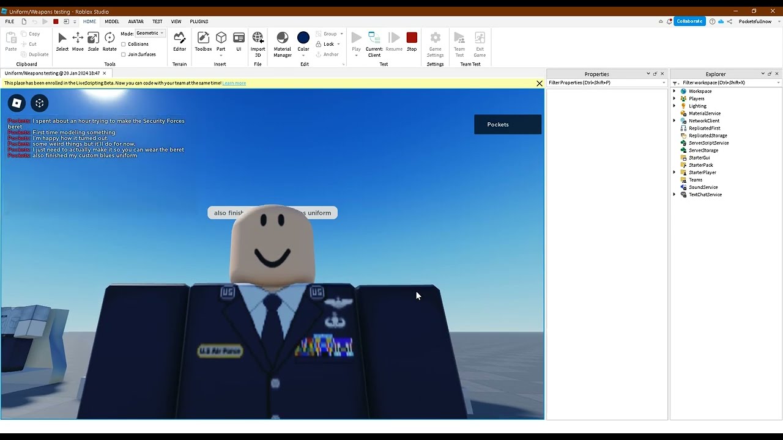
Task: Click the Pockets player list entry
Action: click(508, 124)
